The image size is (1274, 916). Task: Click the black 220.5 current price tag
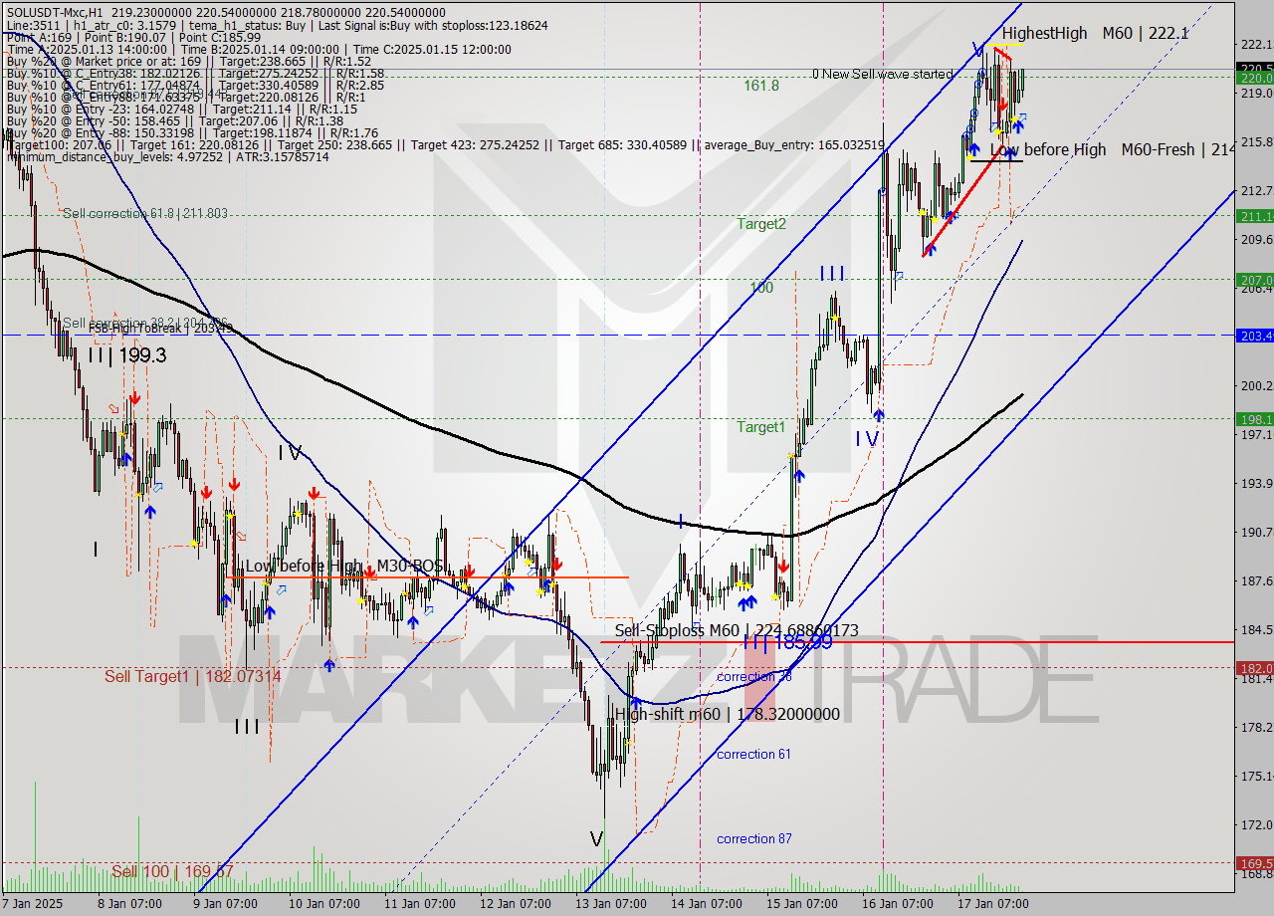click(x=1254, y=69)
